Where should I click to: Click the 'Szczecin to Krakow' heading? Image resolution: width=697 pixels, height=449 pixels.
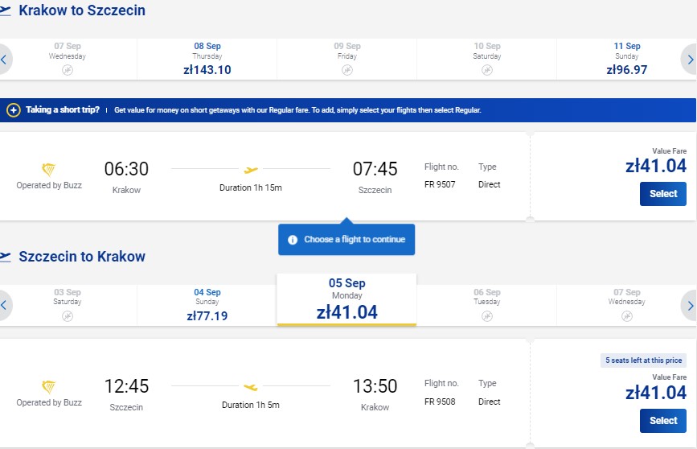pos(82,257)
